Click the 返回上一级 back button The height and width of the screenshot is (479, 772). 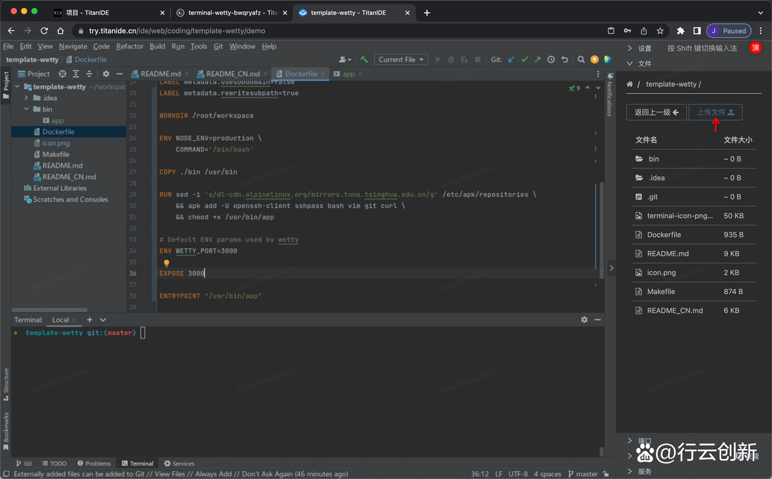[x=656, y=112]
